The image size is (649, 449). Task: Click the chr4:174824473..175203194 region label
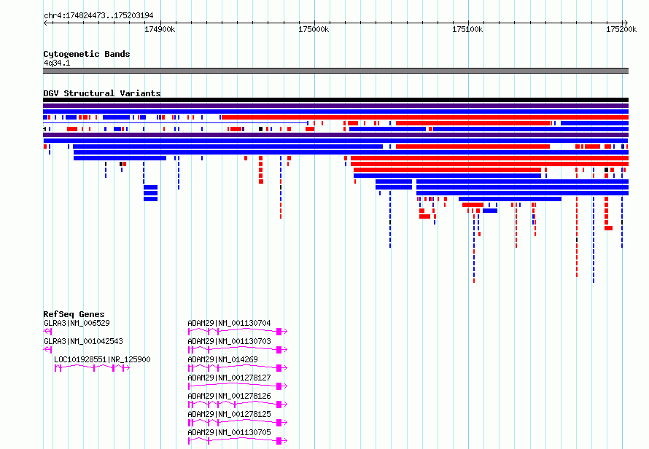click(98, 15)
